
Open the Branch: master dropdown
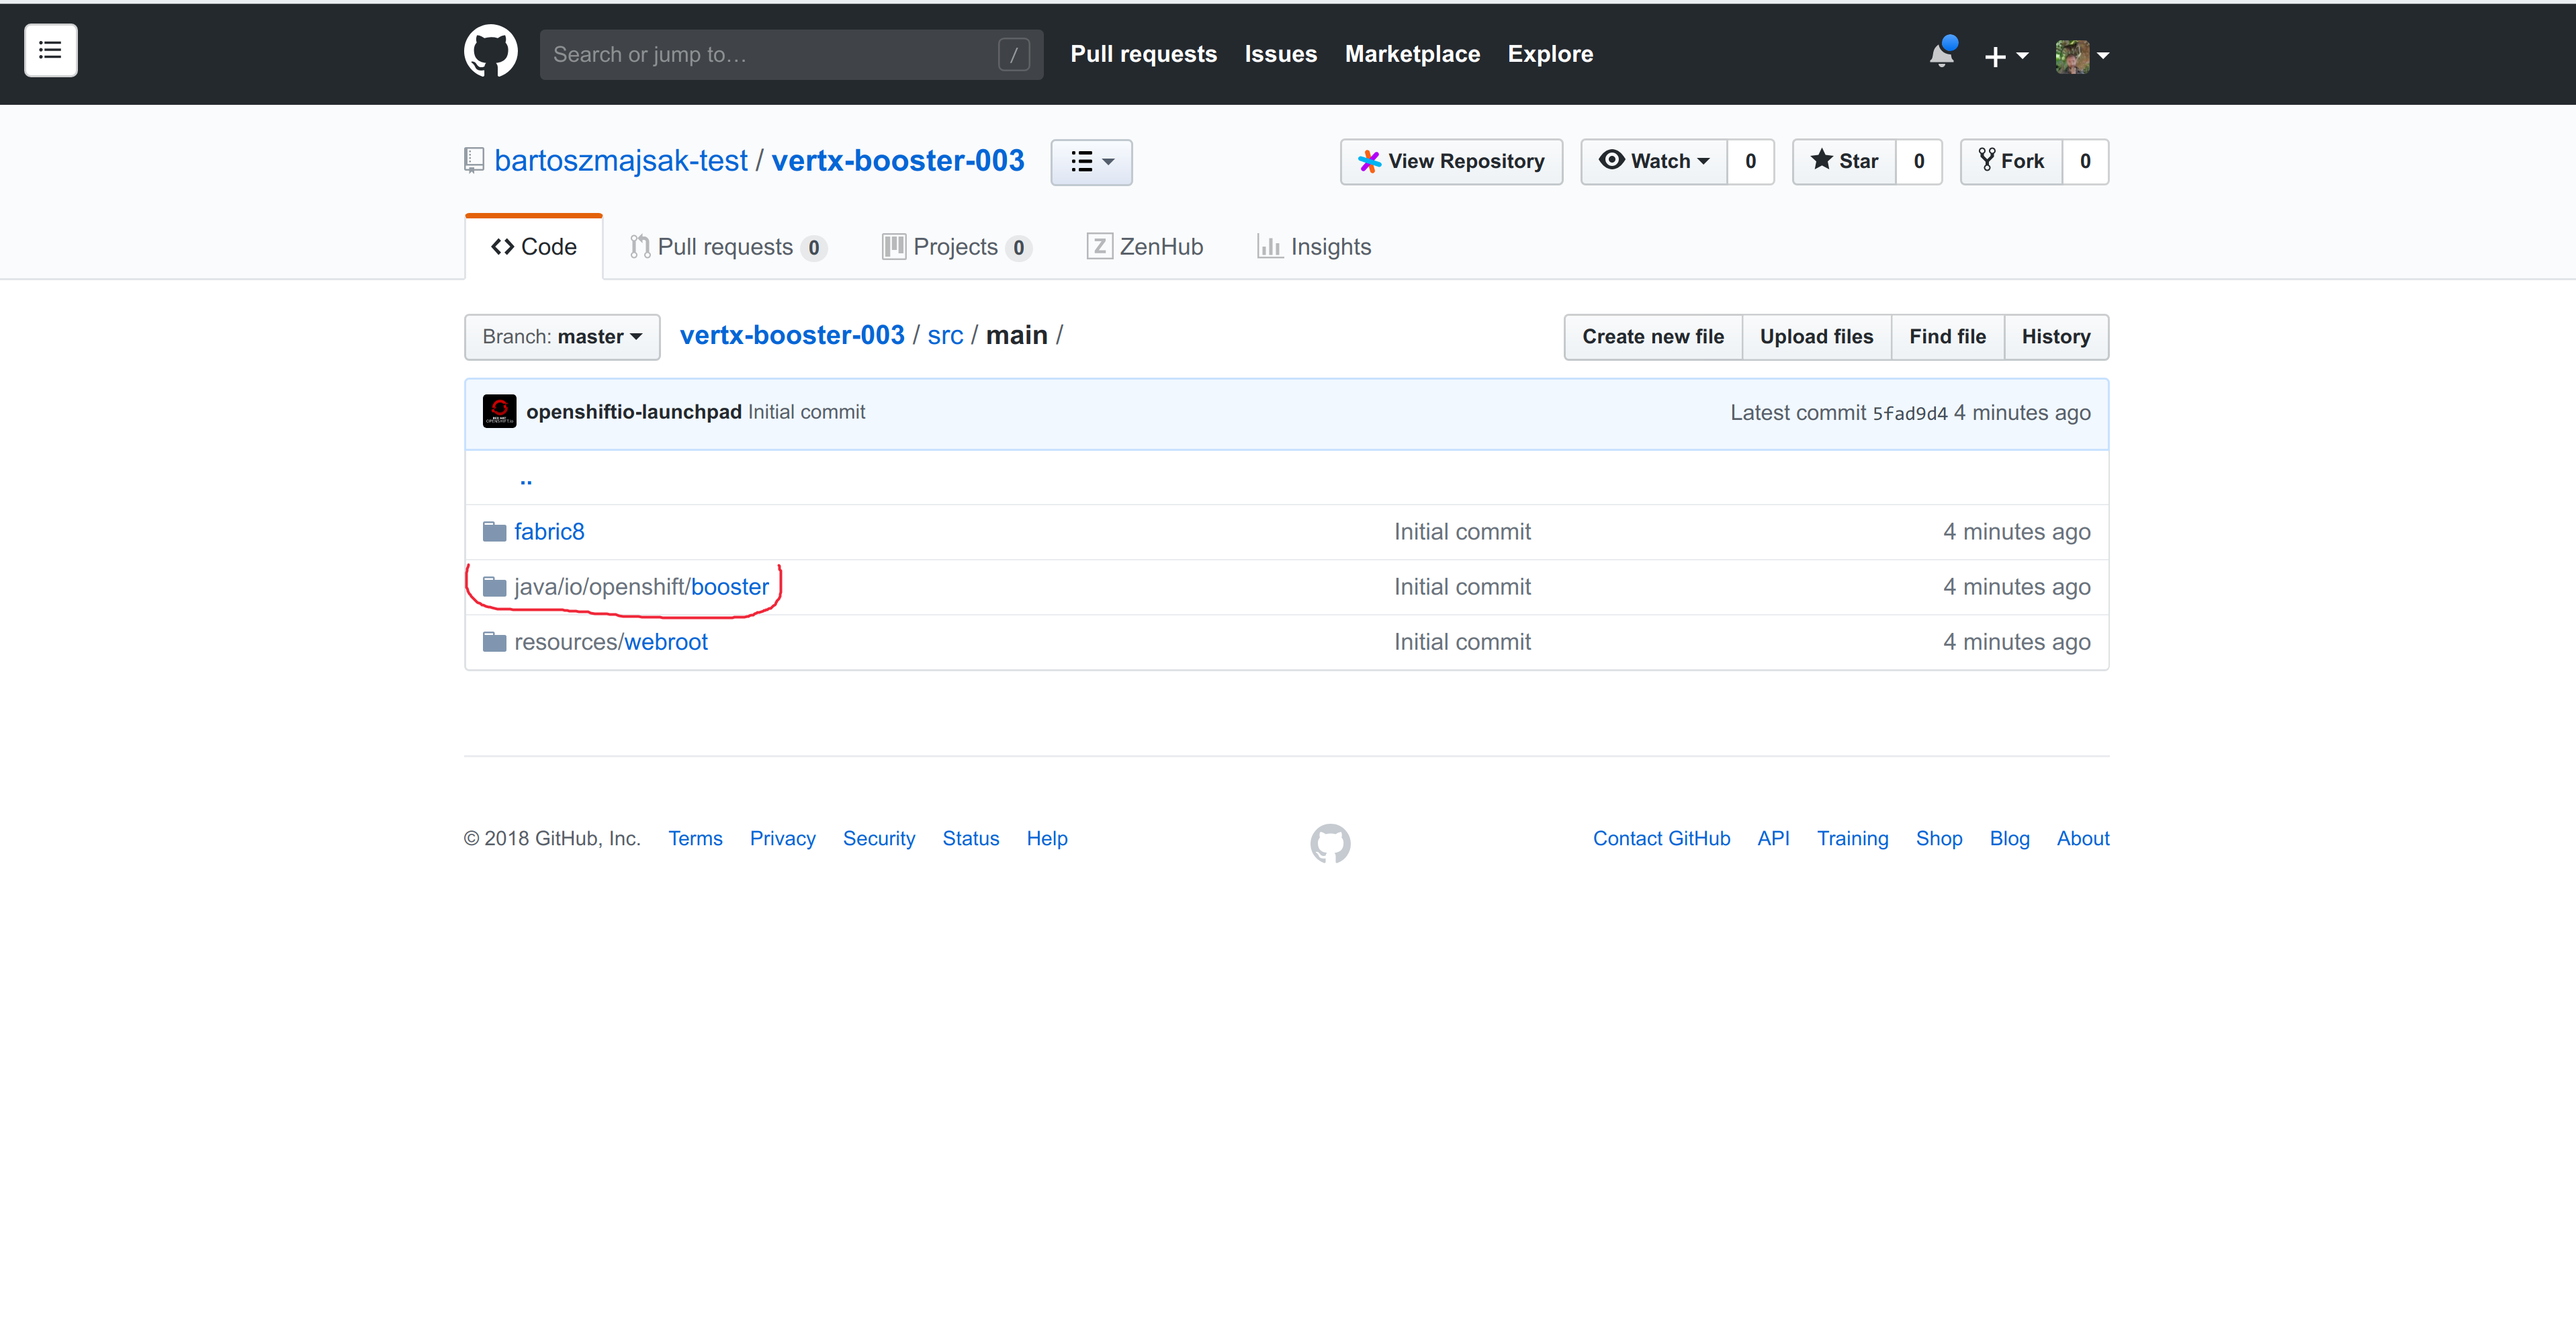[x=561, y=337]
